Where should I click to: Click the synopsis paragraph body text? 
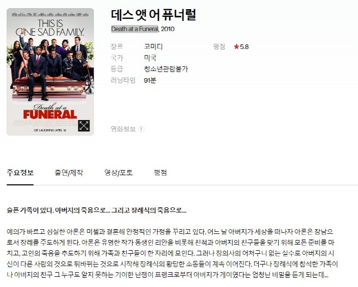click(x=172, y=253)
